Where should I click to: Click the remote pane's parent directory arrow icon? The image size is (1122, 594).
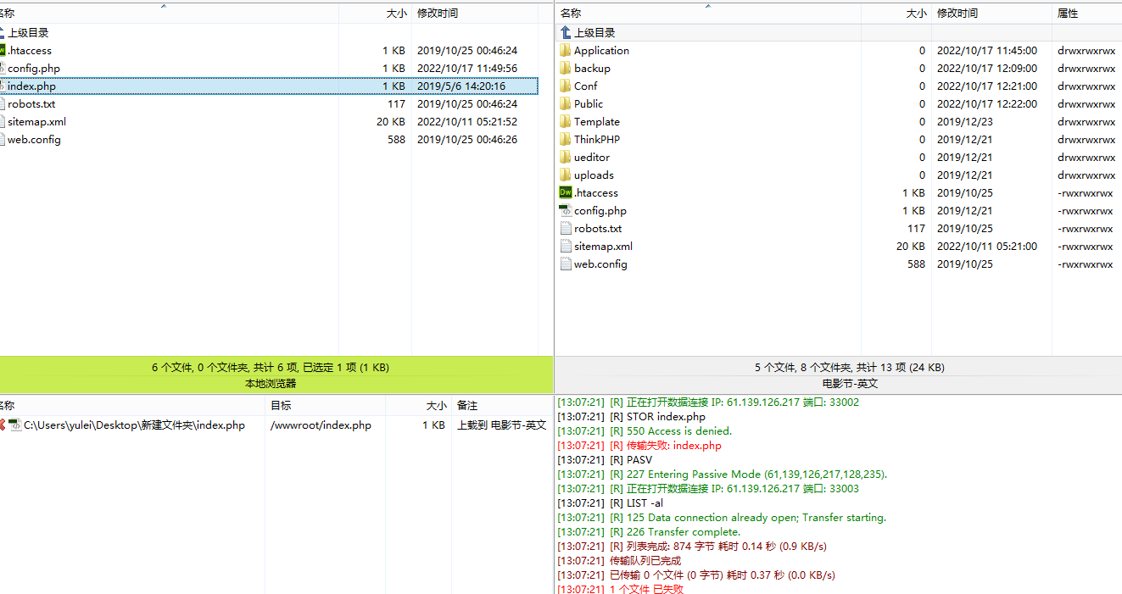[566, 33]
